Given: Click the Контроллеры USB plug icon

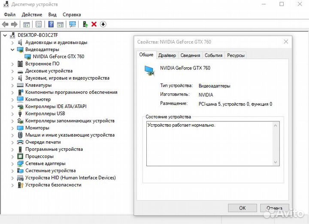Looking at the screenshot, I should coord(20,113).
